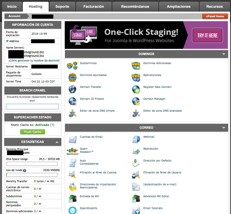Click the Server Time Oct 22 12:03 CDT
The height and width of the screenshot is (214, 231).
coord(43,81)
